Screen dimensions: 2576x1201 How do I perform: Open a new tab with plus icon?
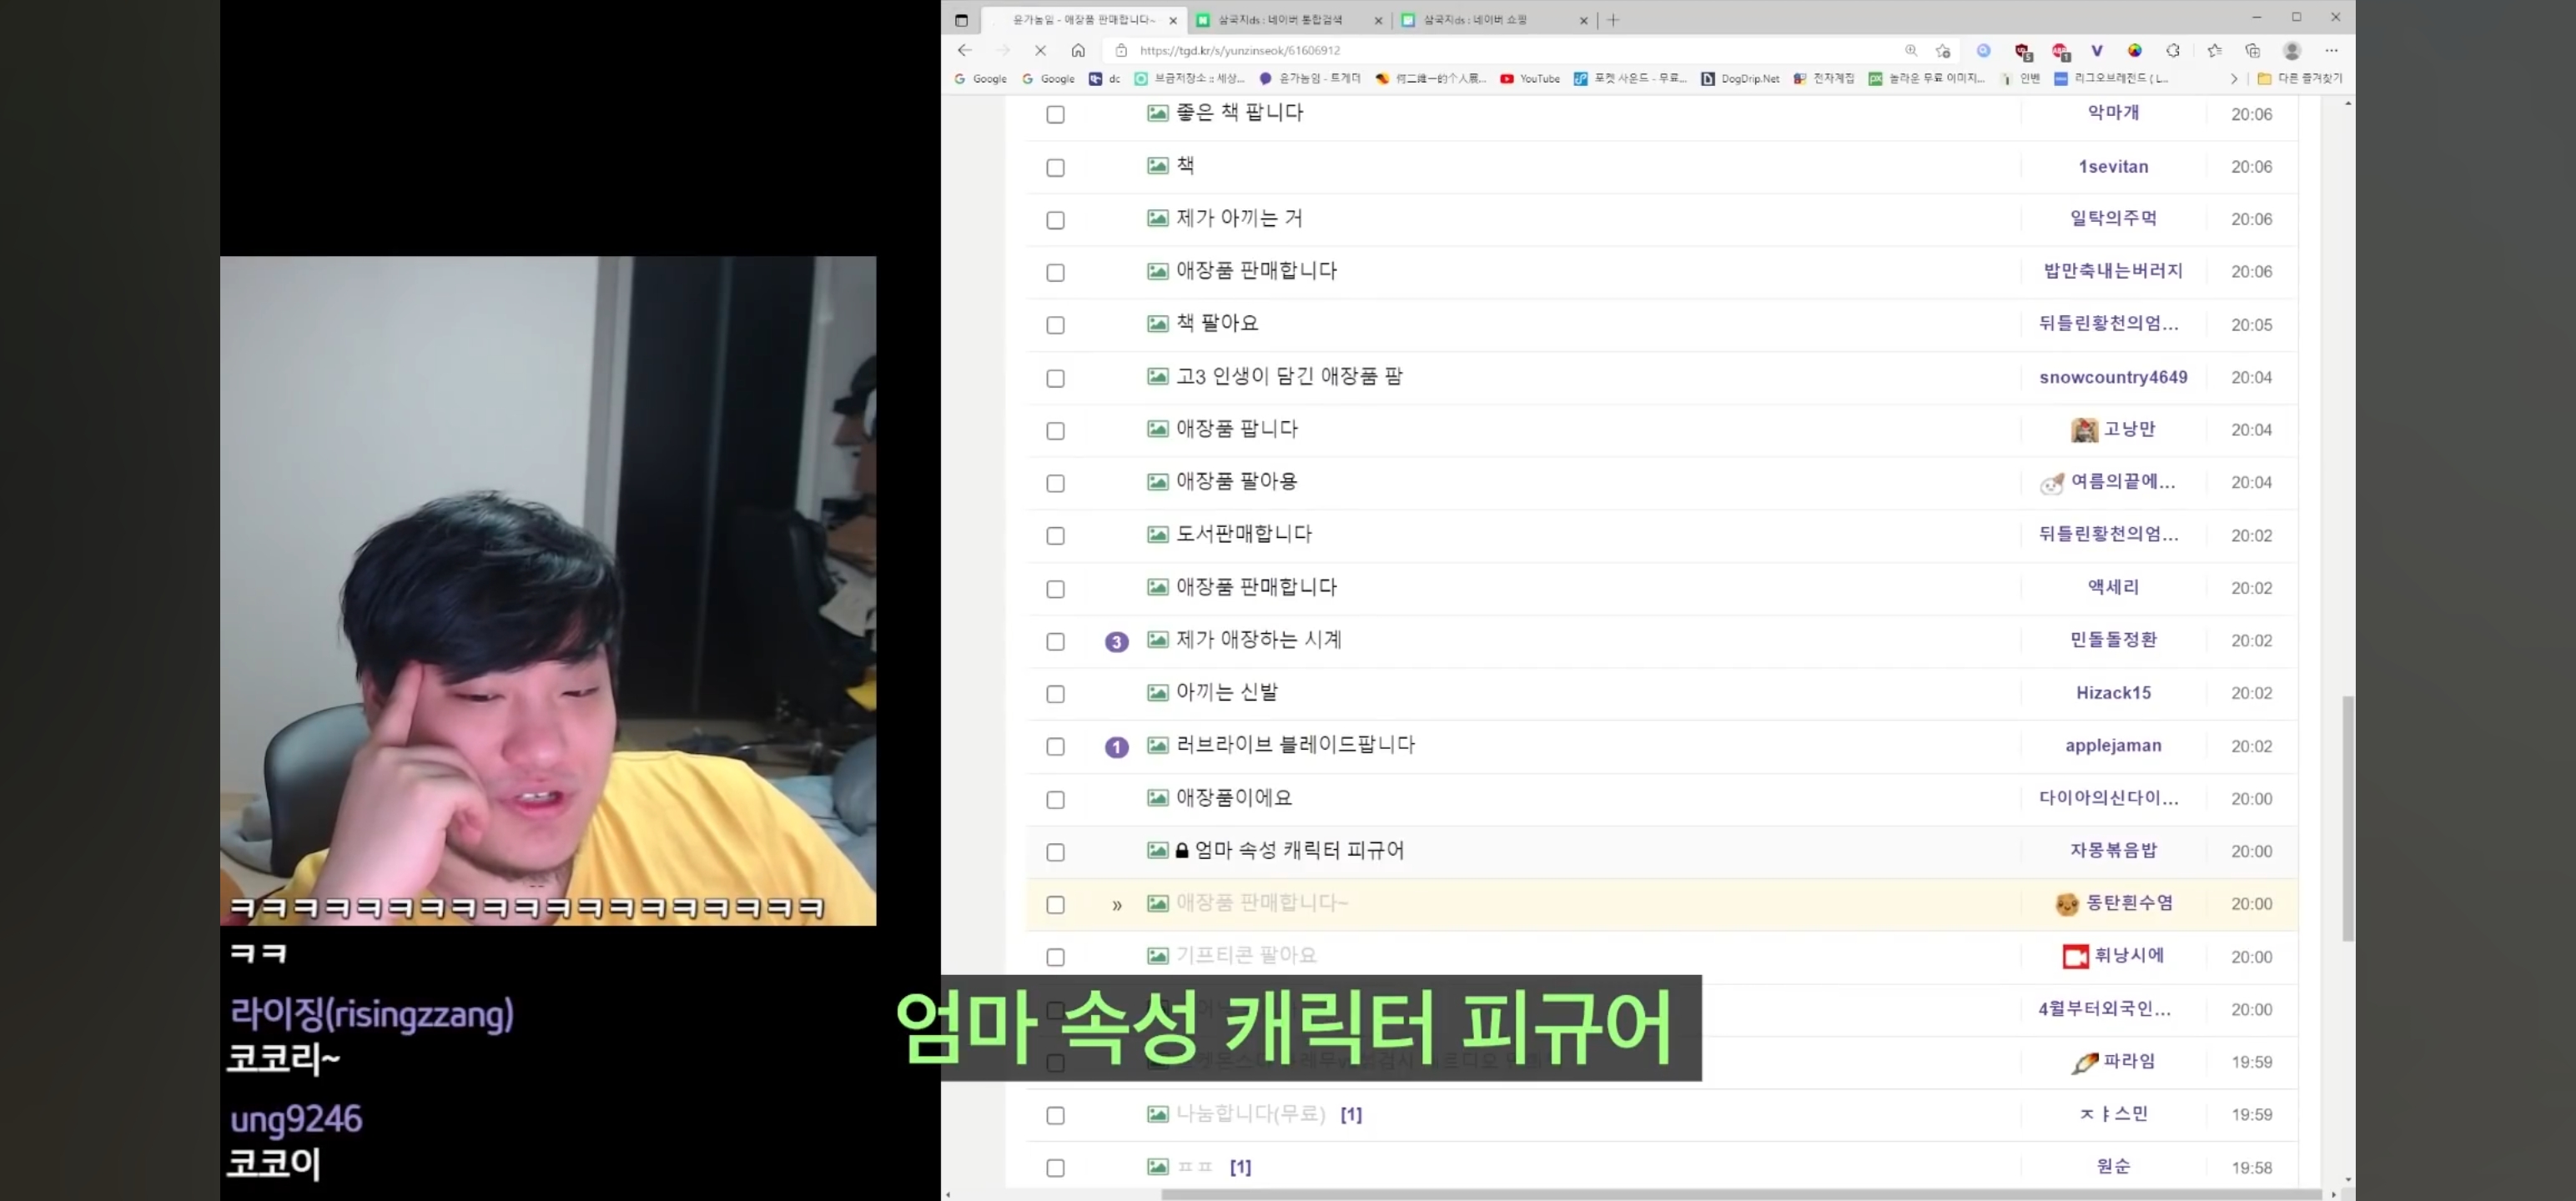point(1613,20)
